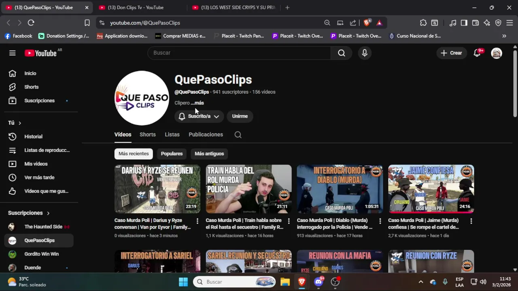Open Curso Nacional de S... bookmark

[415, 36]
